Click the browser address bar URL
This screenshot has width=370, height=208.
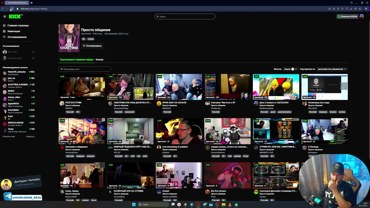click(34, 9)
